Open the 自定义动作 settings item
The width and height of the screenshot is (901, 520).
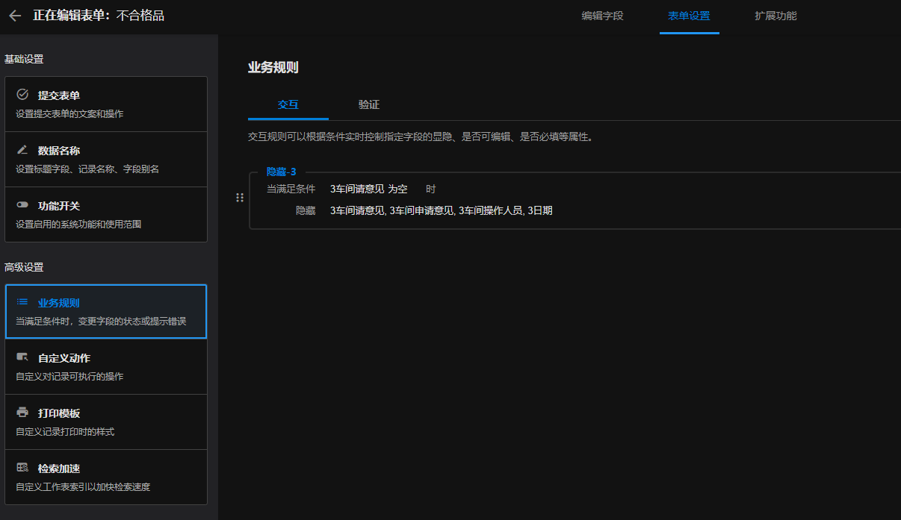106,367
